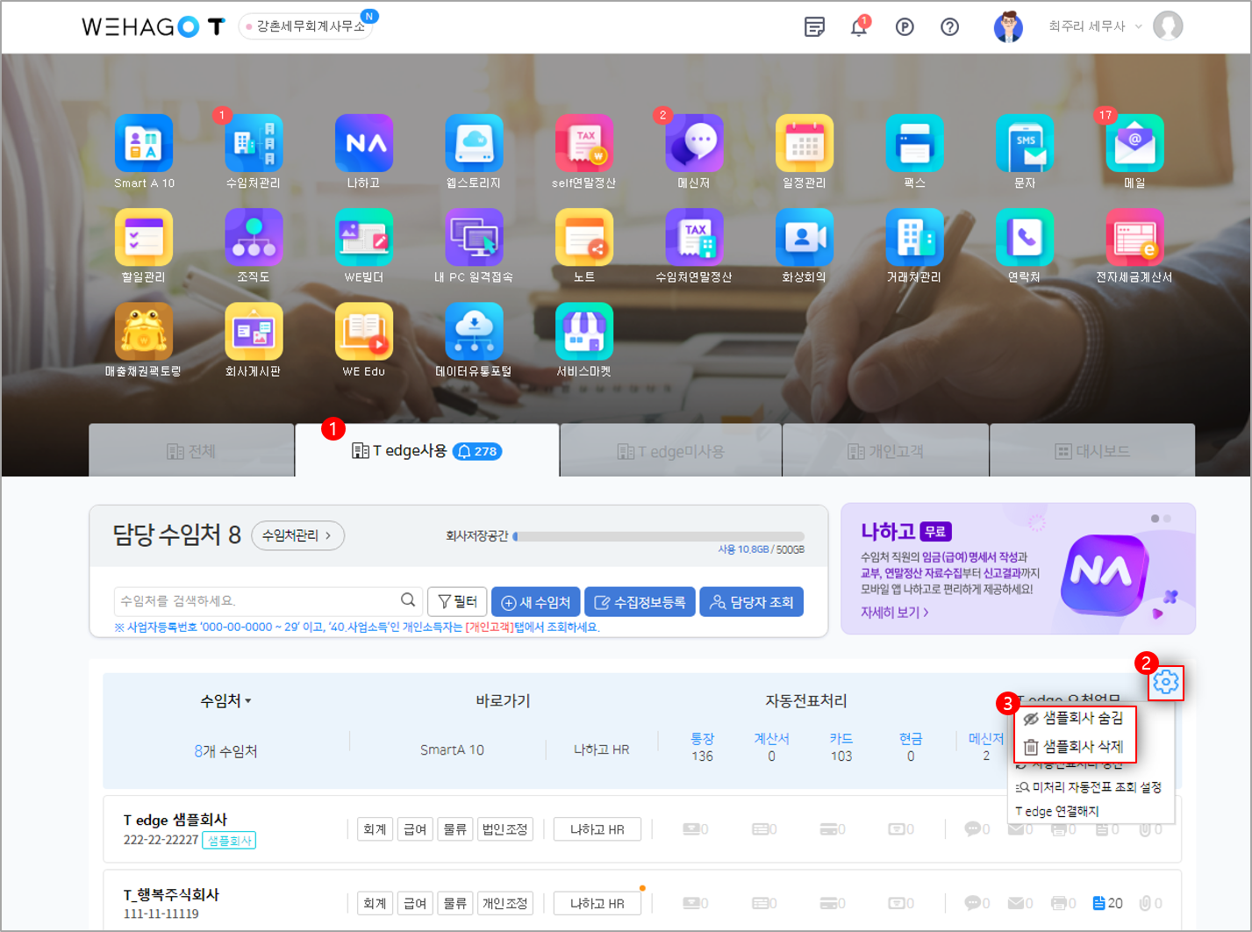The height and width of the screenshot is (932, 1252).
Task: Launch the 수임처관리 app icon
Action: point(254,144)
